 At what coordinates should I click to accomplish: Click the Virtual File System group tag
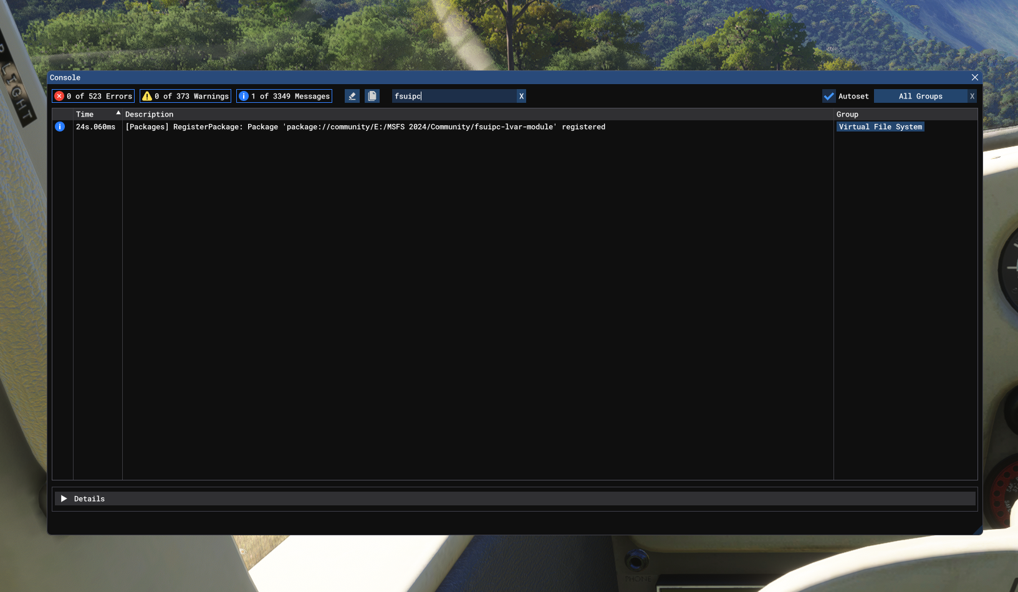pyautogui.click(x=880, y=127)
